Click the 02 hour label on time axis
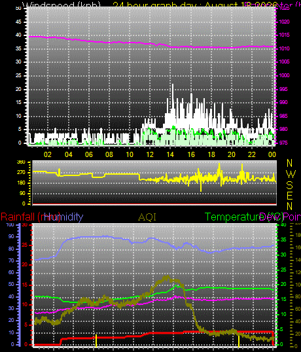 point(48,154)
